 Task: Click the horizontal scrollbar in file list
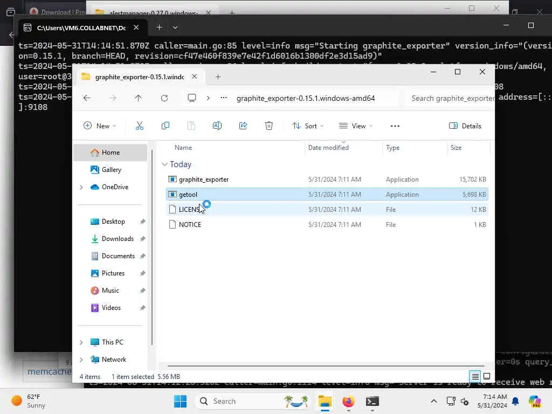coord(326,366)
